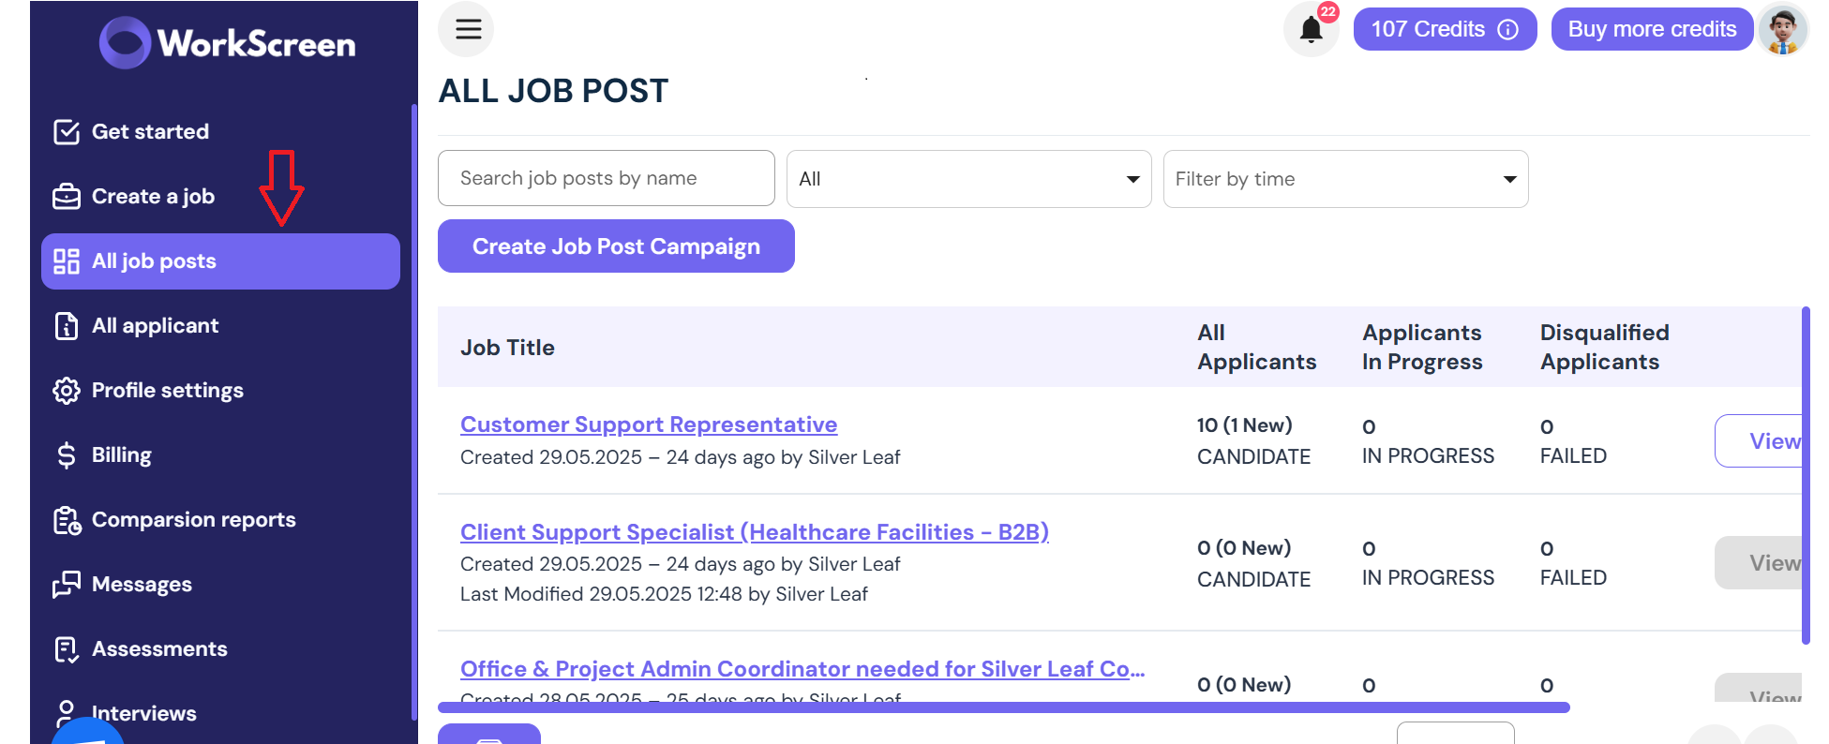The width and height of the screenshot is (1829, 744).
Task: Click the Get started checklist icon
Action: pyautogui.click(x=67, y=132)
